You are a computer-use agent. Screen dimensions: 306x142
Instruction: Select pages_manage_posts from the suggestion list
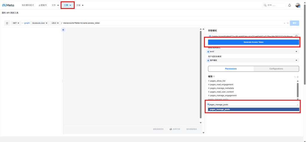tap(253, 109)
